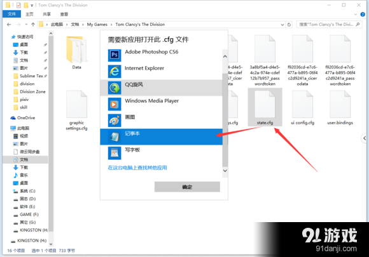Image resolution: width=369 pixels, height=257 pixels.
Task: Select Internet Explorer icon in list
Action: [x=115, y=71]
